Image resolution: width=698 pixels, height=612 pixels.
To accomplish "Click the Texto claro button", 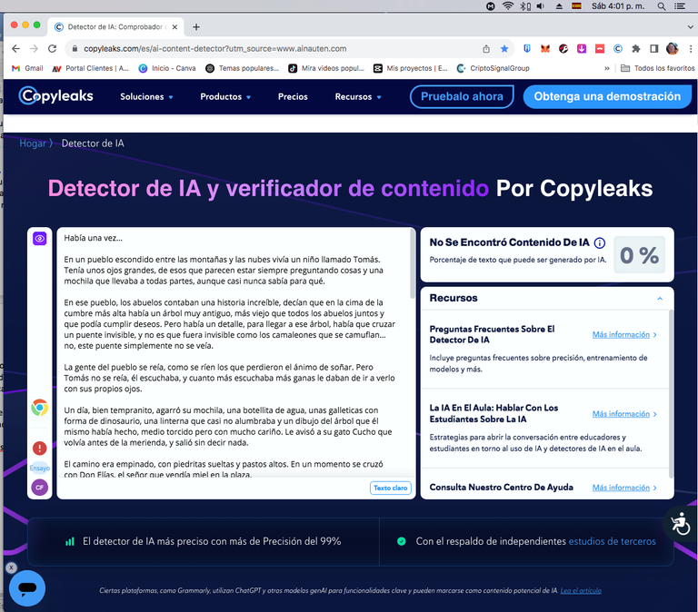I will pos(391,488).
